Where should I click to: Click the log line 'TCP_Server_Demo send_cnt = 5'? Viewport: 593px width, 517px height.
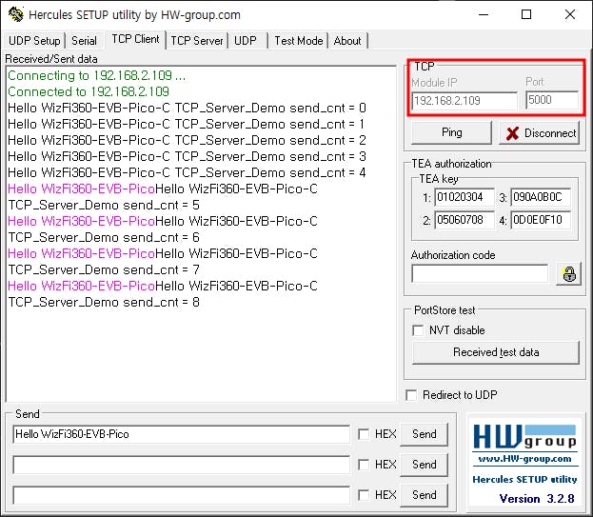[x=104, y=205]
